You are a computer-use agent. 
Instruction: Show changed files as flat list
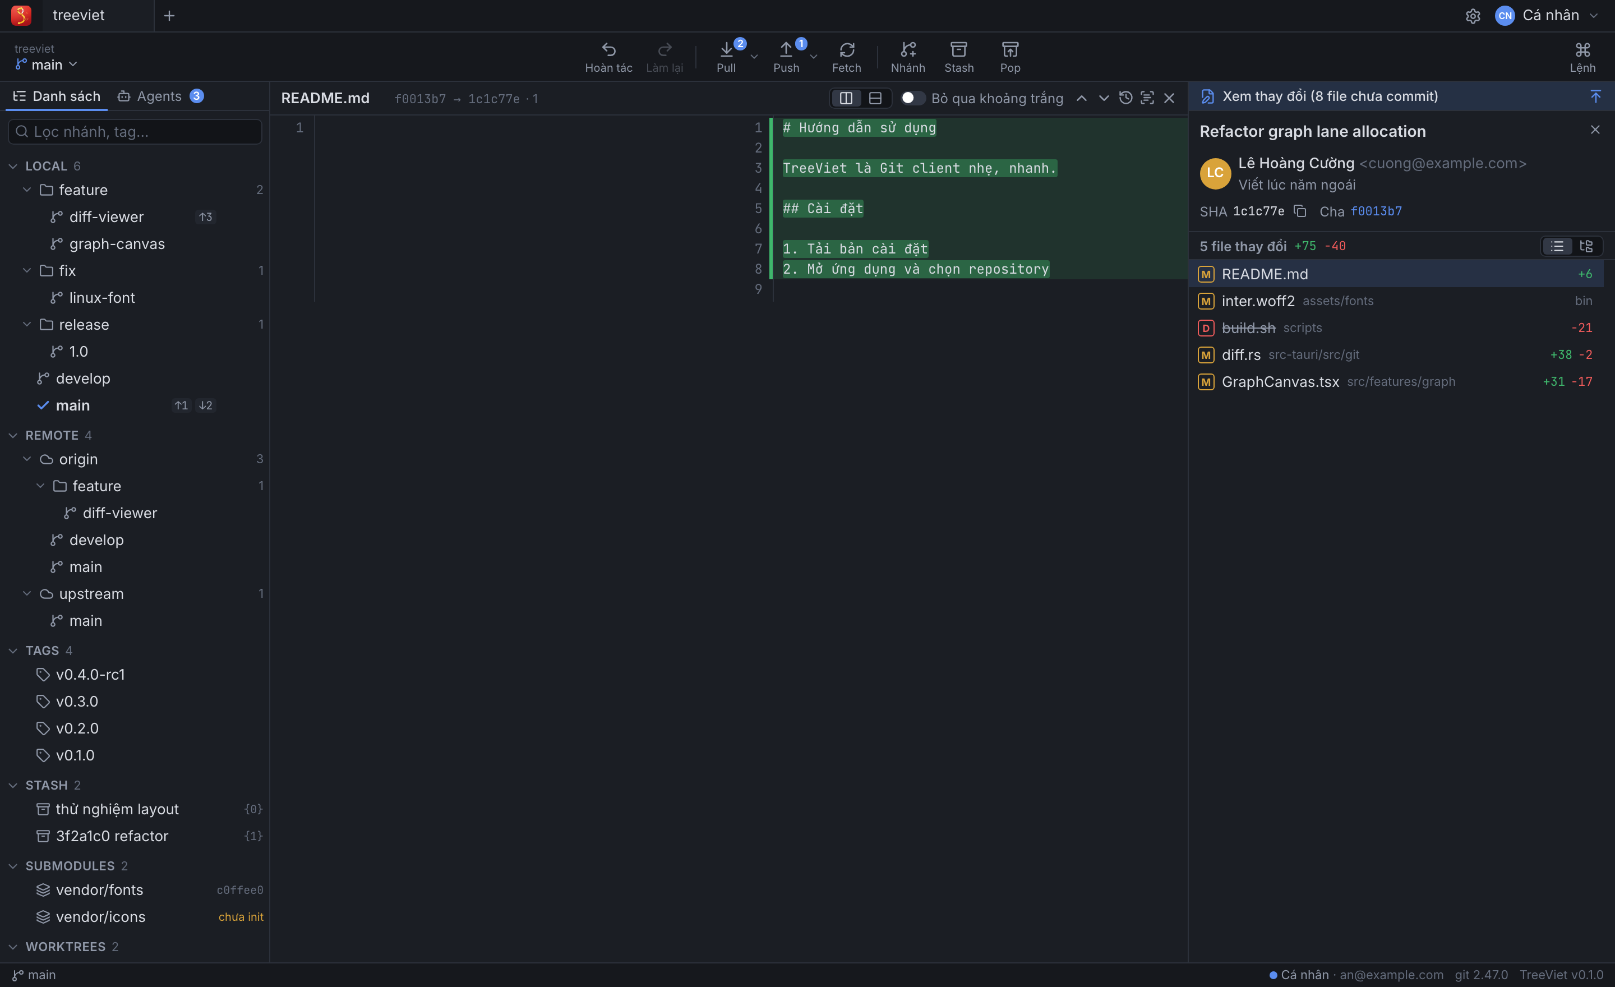pyautogui.click(x=1557, y=246)
